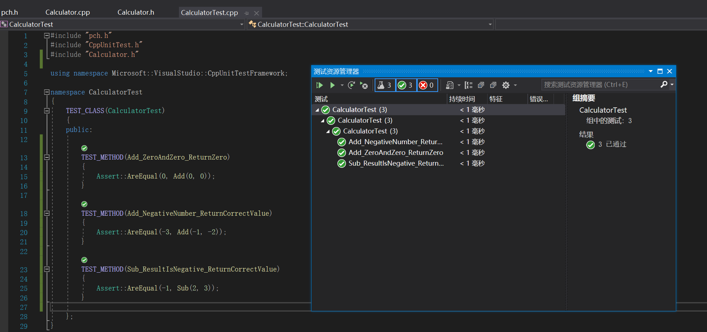The width and height of the screenshot is (707, 332).
Task: Toggle the failed tests filter showing 0
Action: pos(427,85)
